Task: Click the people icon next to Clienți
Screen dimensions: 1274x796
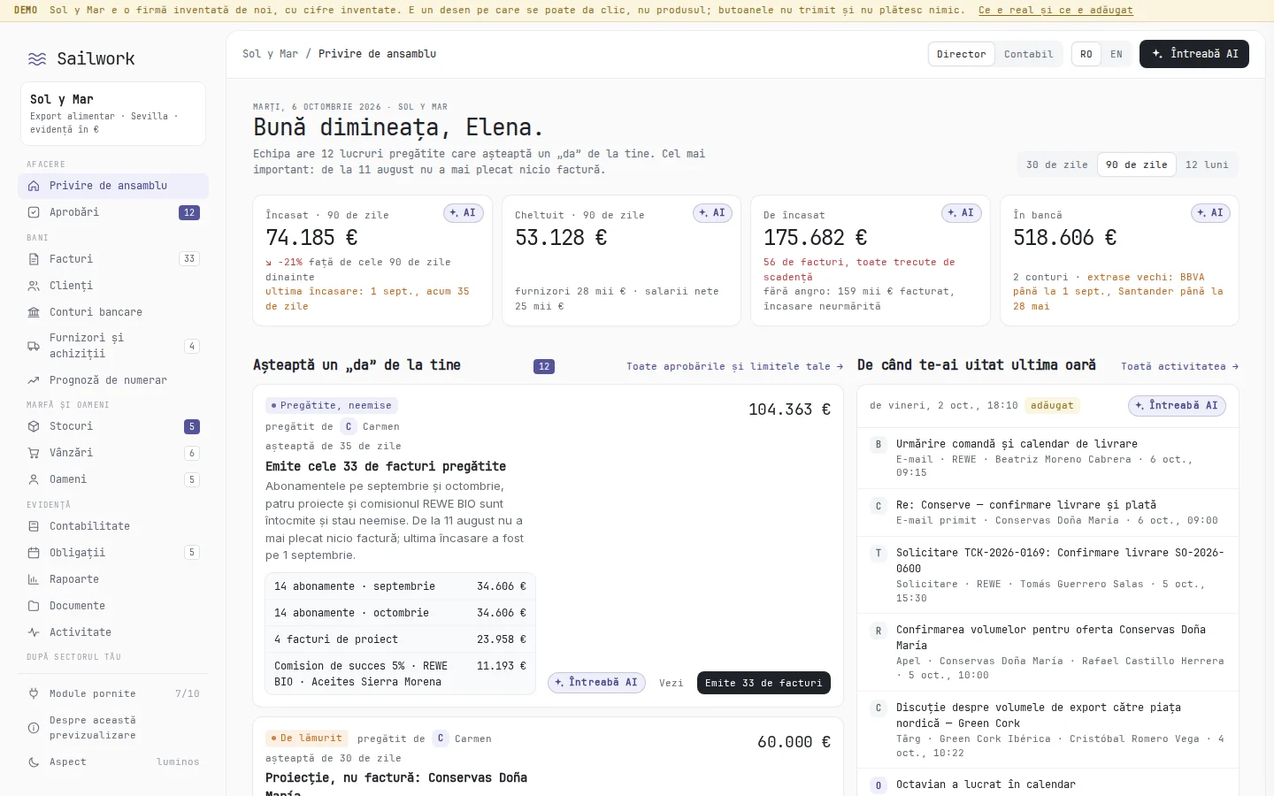Action: click(x=34, y=286)
